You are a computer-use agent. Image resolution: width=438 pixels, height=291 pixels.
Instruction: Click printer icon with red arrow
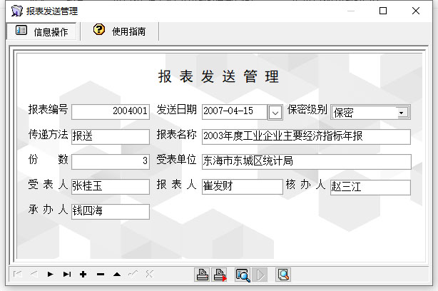[220, 275]
